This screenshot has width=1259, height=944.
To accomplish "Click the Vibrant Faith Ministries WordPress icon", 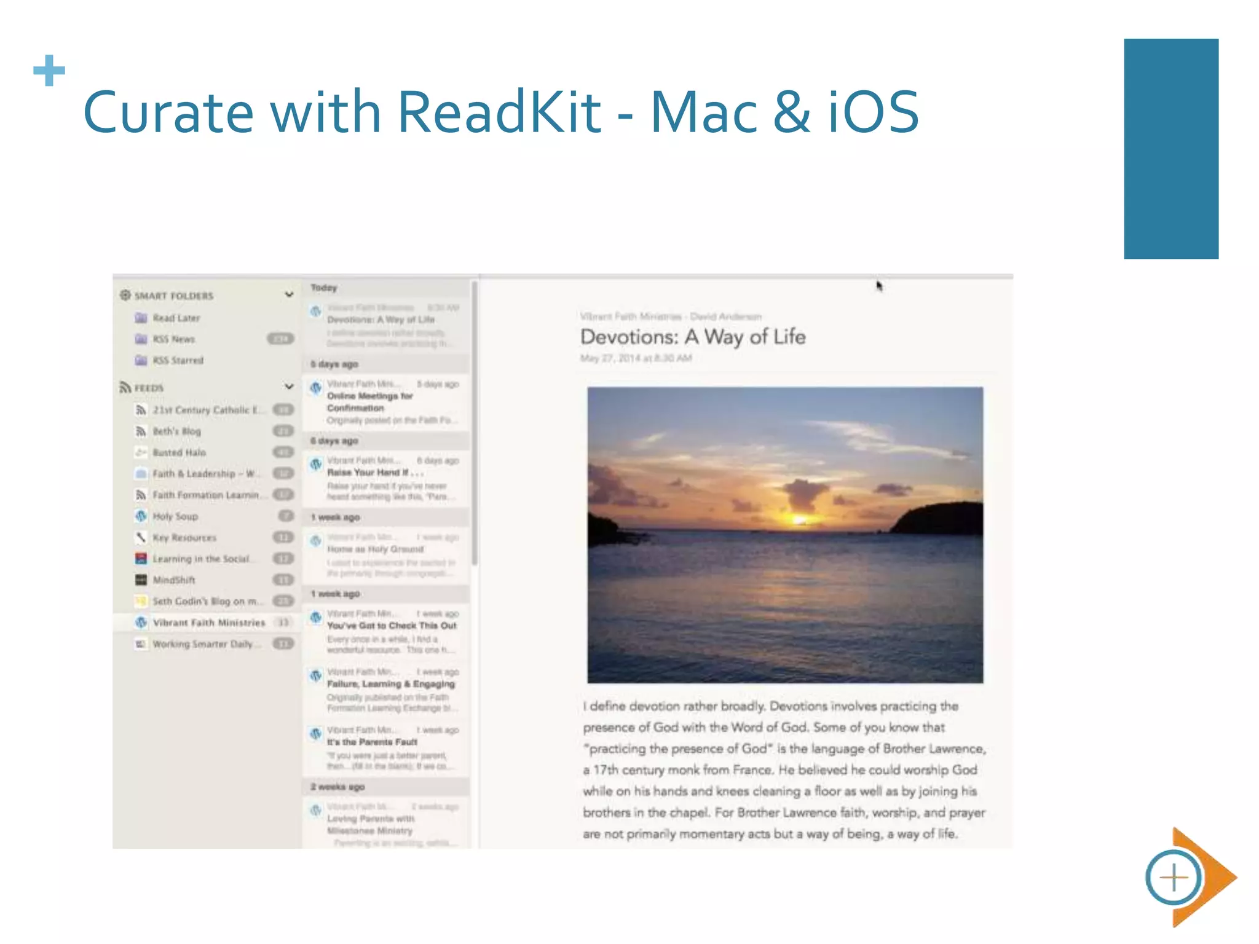I will point(141,622).
